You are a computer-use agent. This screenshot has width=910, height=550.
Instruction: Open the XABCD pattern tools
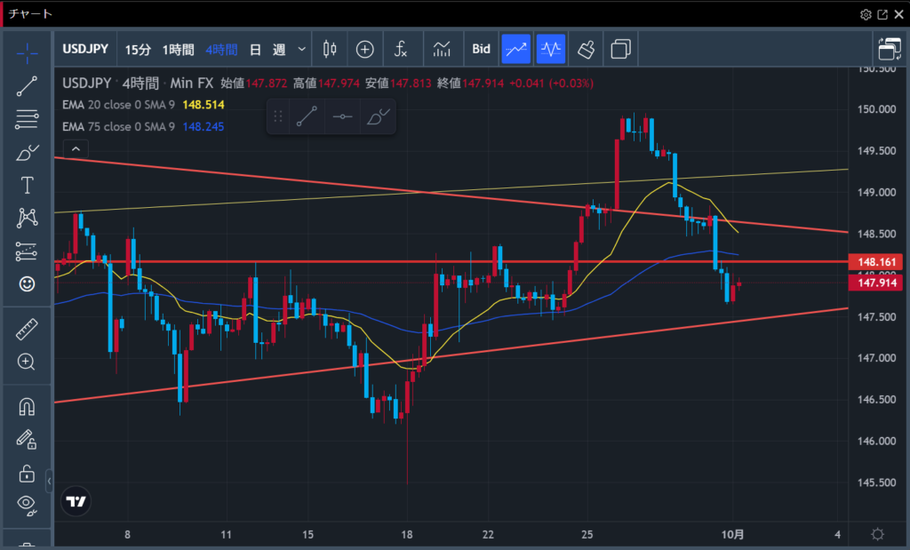[27, 218]
